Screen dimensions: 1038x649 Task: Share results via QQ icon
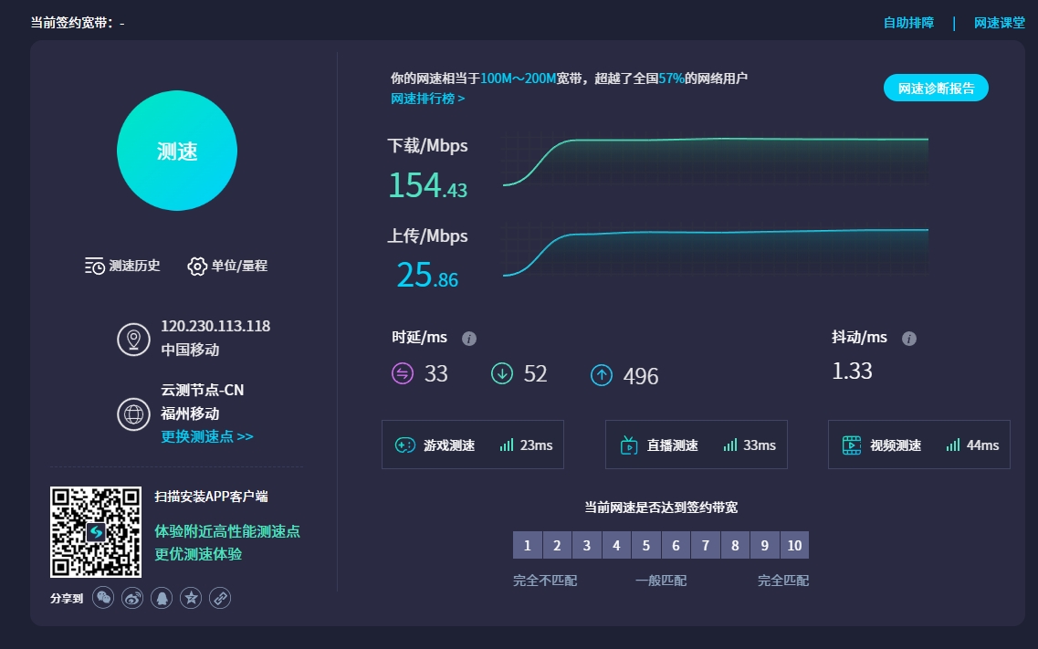coord(161,598)
